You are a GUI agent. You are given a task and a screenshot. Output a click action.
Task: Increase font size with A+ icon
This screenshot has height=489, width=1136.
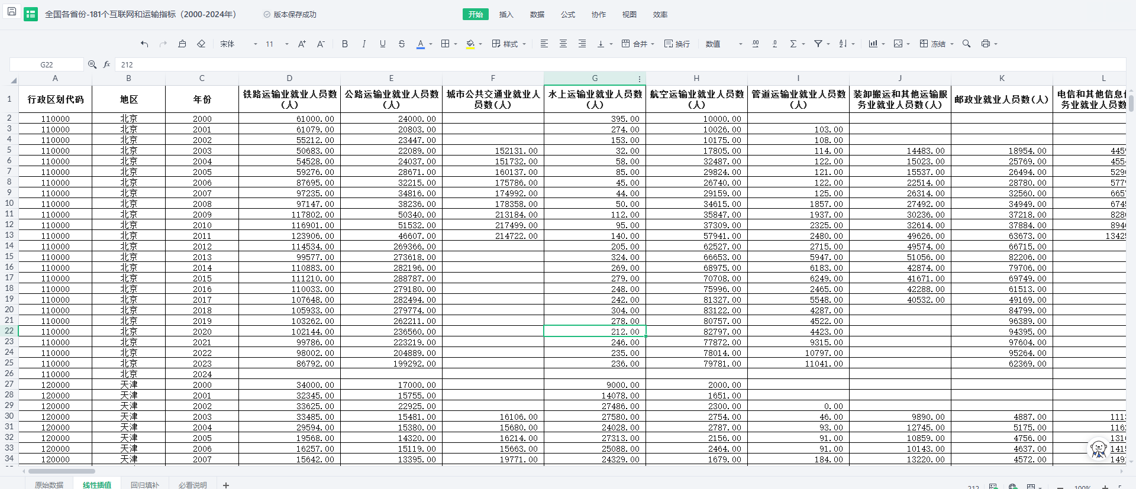point(302,44)
